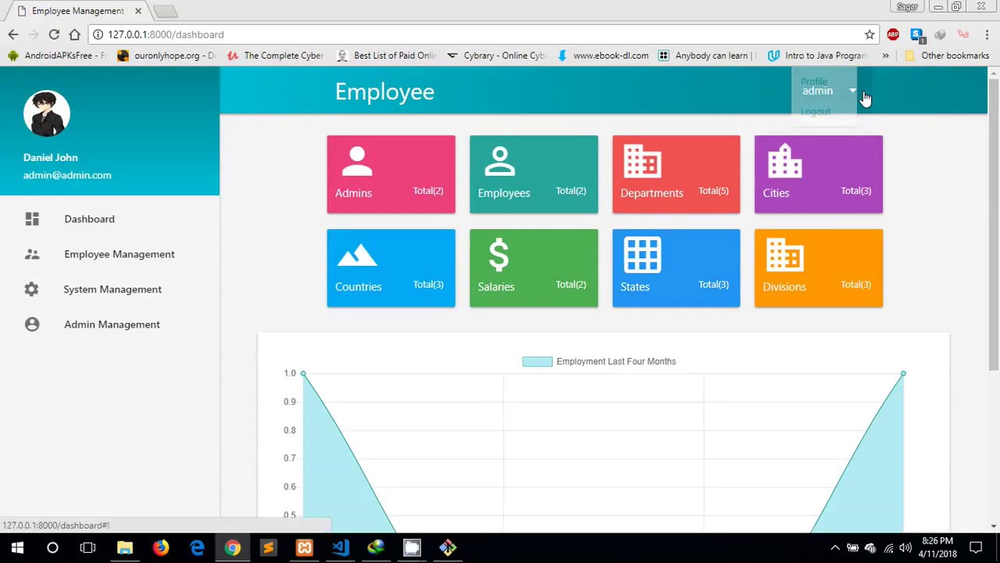Image resolution: width=1000 pixels, height=563 pixels.
Task: Launch Firefox from the taskbar
Action: (160, 547)
